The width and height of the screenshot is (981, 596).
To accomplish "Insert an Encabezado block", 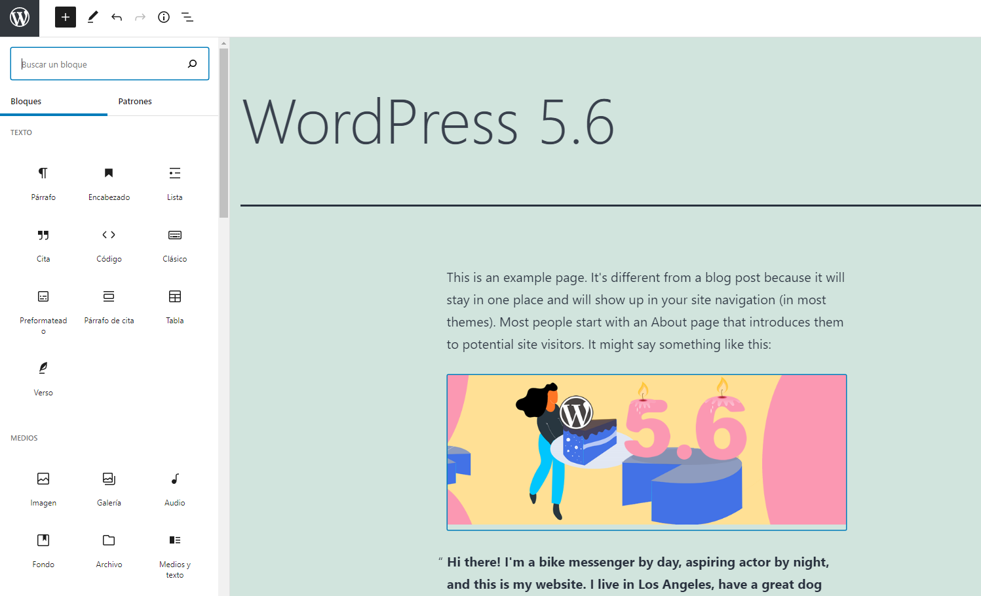I will (109, 183).
